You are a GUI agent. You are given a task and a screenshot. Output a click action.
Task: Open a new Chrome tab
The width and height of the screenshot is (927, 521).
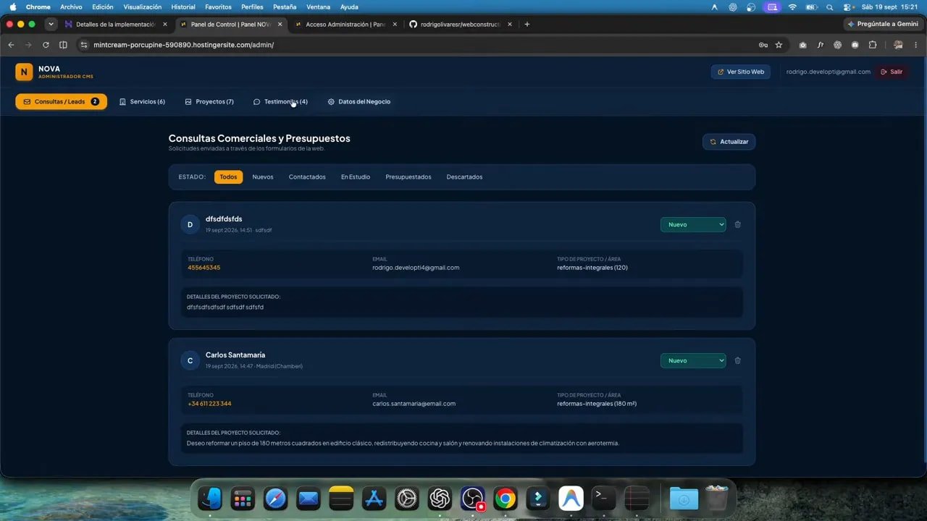coord(527,24)
